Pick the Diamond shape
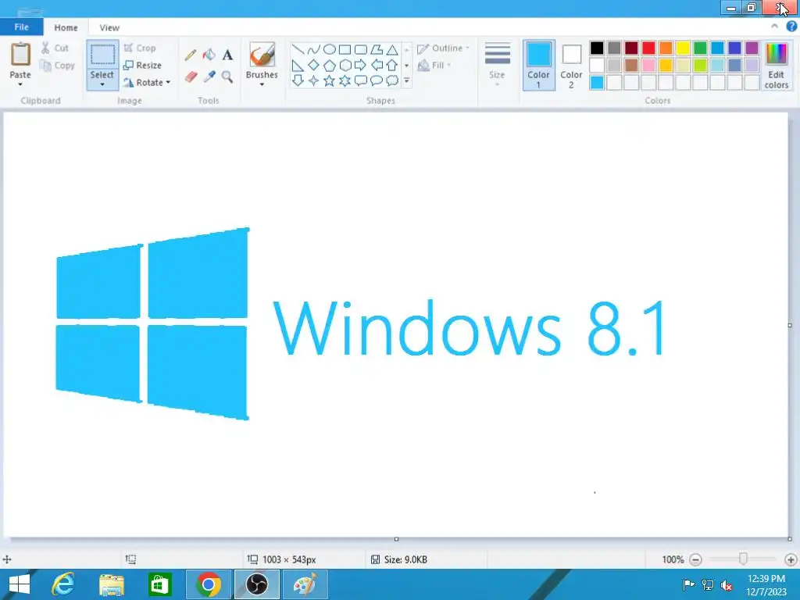This screenshot has width=800, height=600. tap(314, 66)
